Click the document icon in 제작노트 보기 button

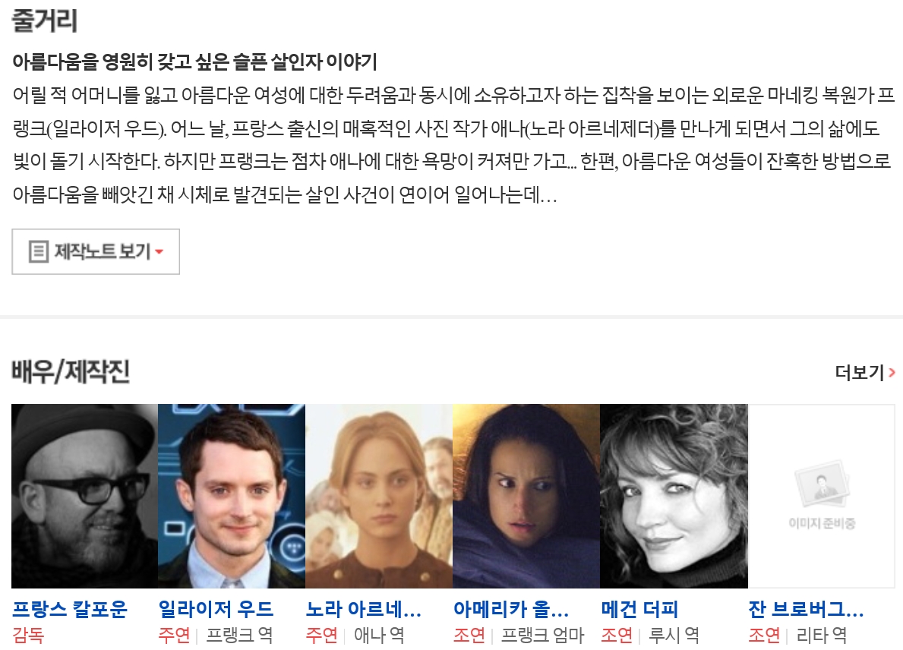(39, 251)
